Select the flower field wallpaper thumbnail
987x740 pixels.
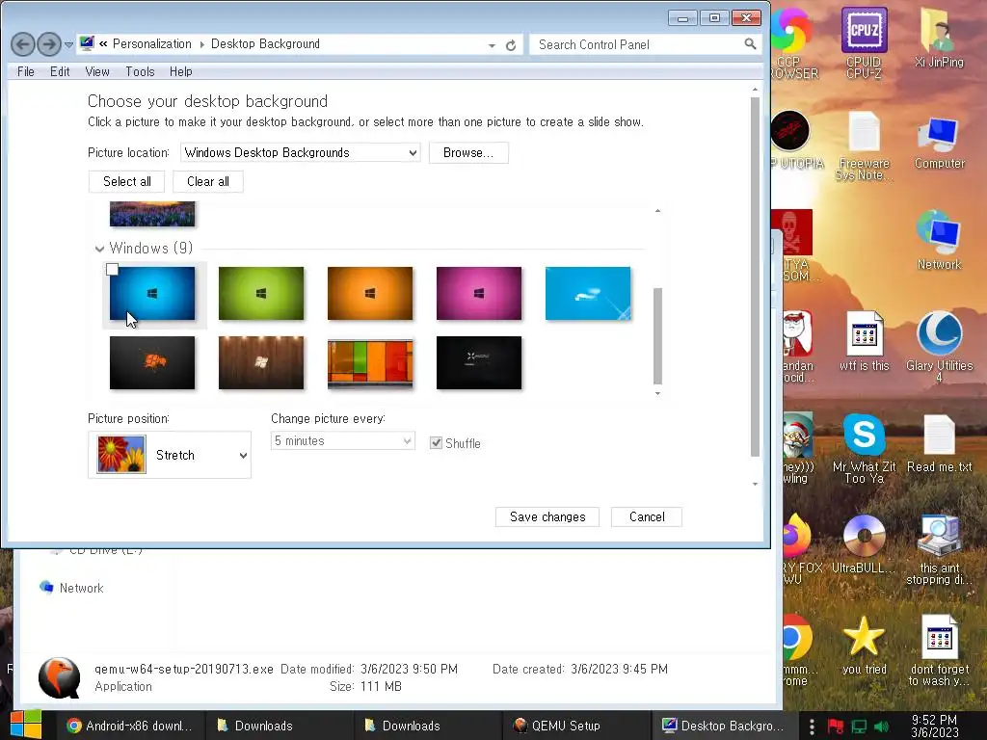(152, 214)
